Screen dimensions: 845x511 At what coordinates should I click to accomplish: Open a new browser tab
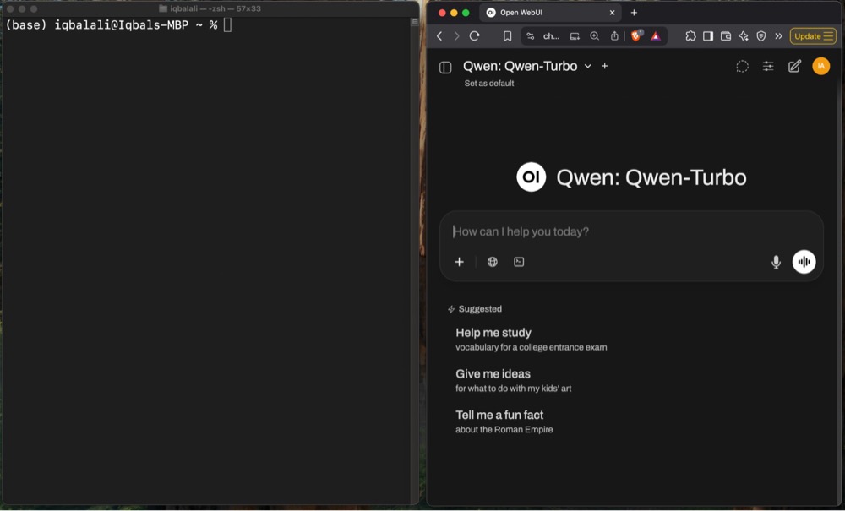tap(634, 13)
